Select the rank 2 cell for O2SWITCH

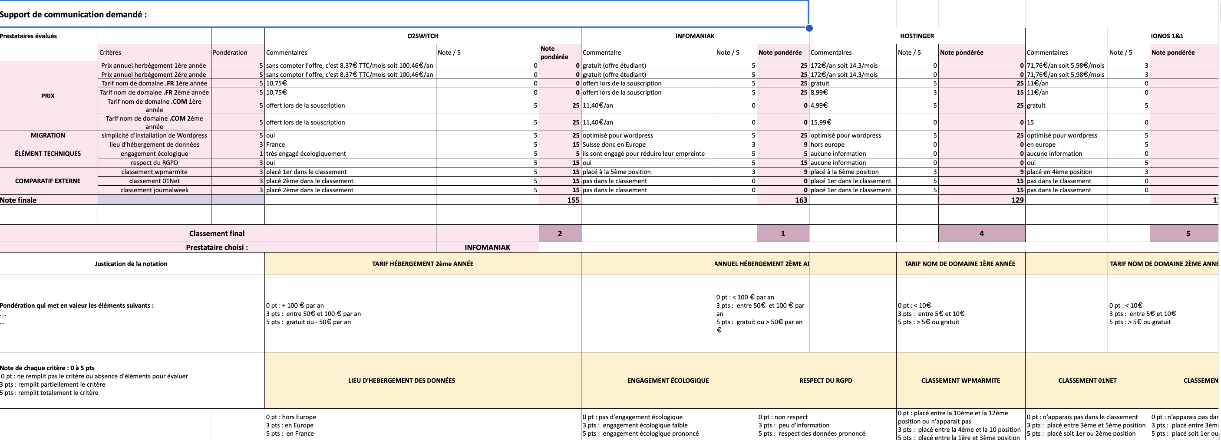[560, 233]
